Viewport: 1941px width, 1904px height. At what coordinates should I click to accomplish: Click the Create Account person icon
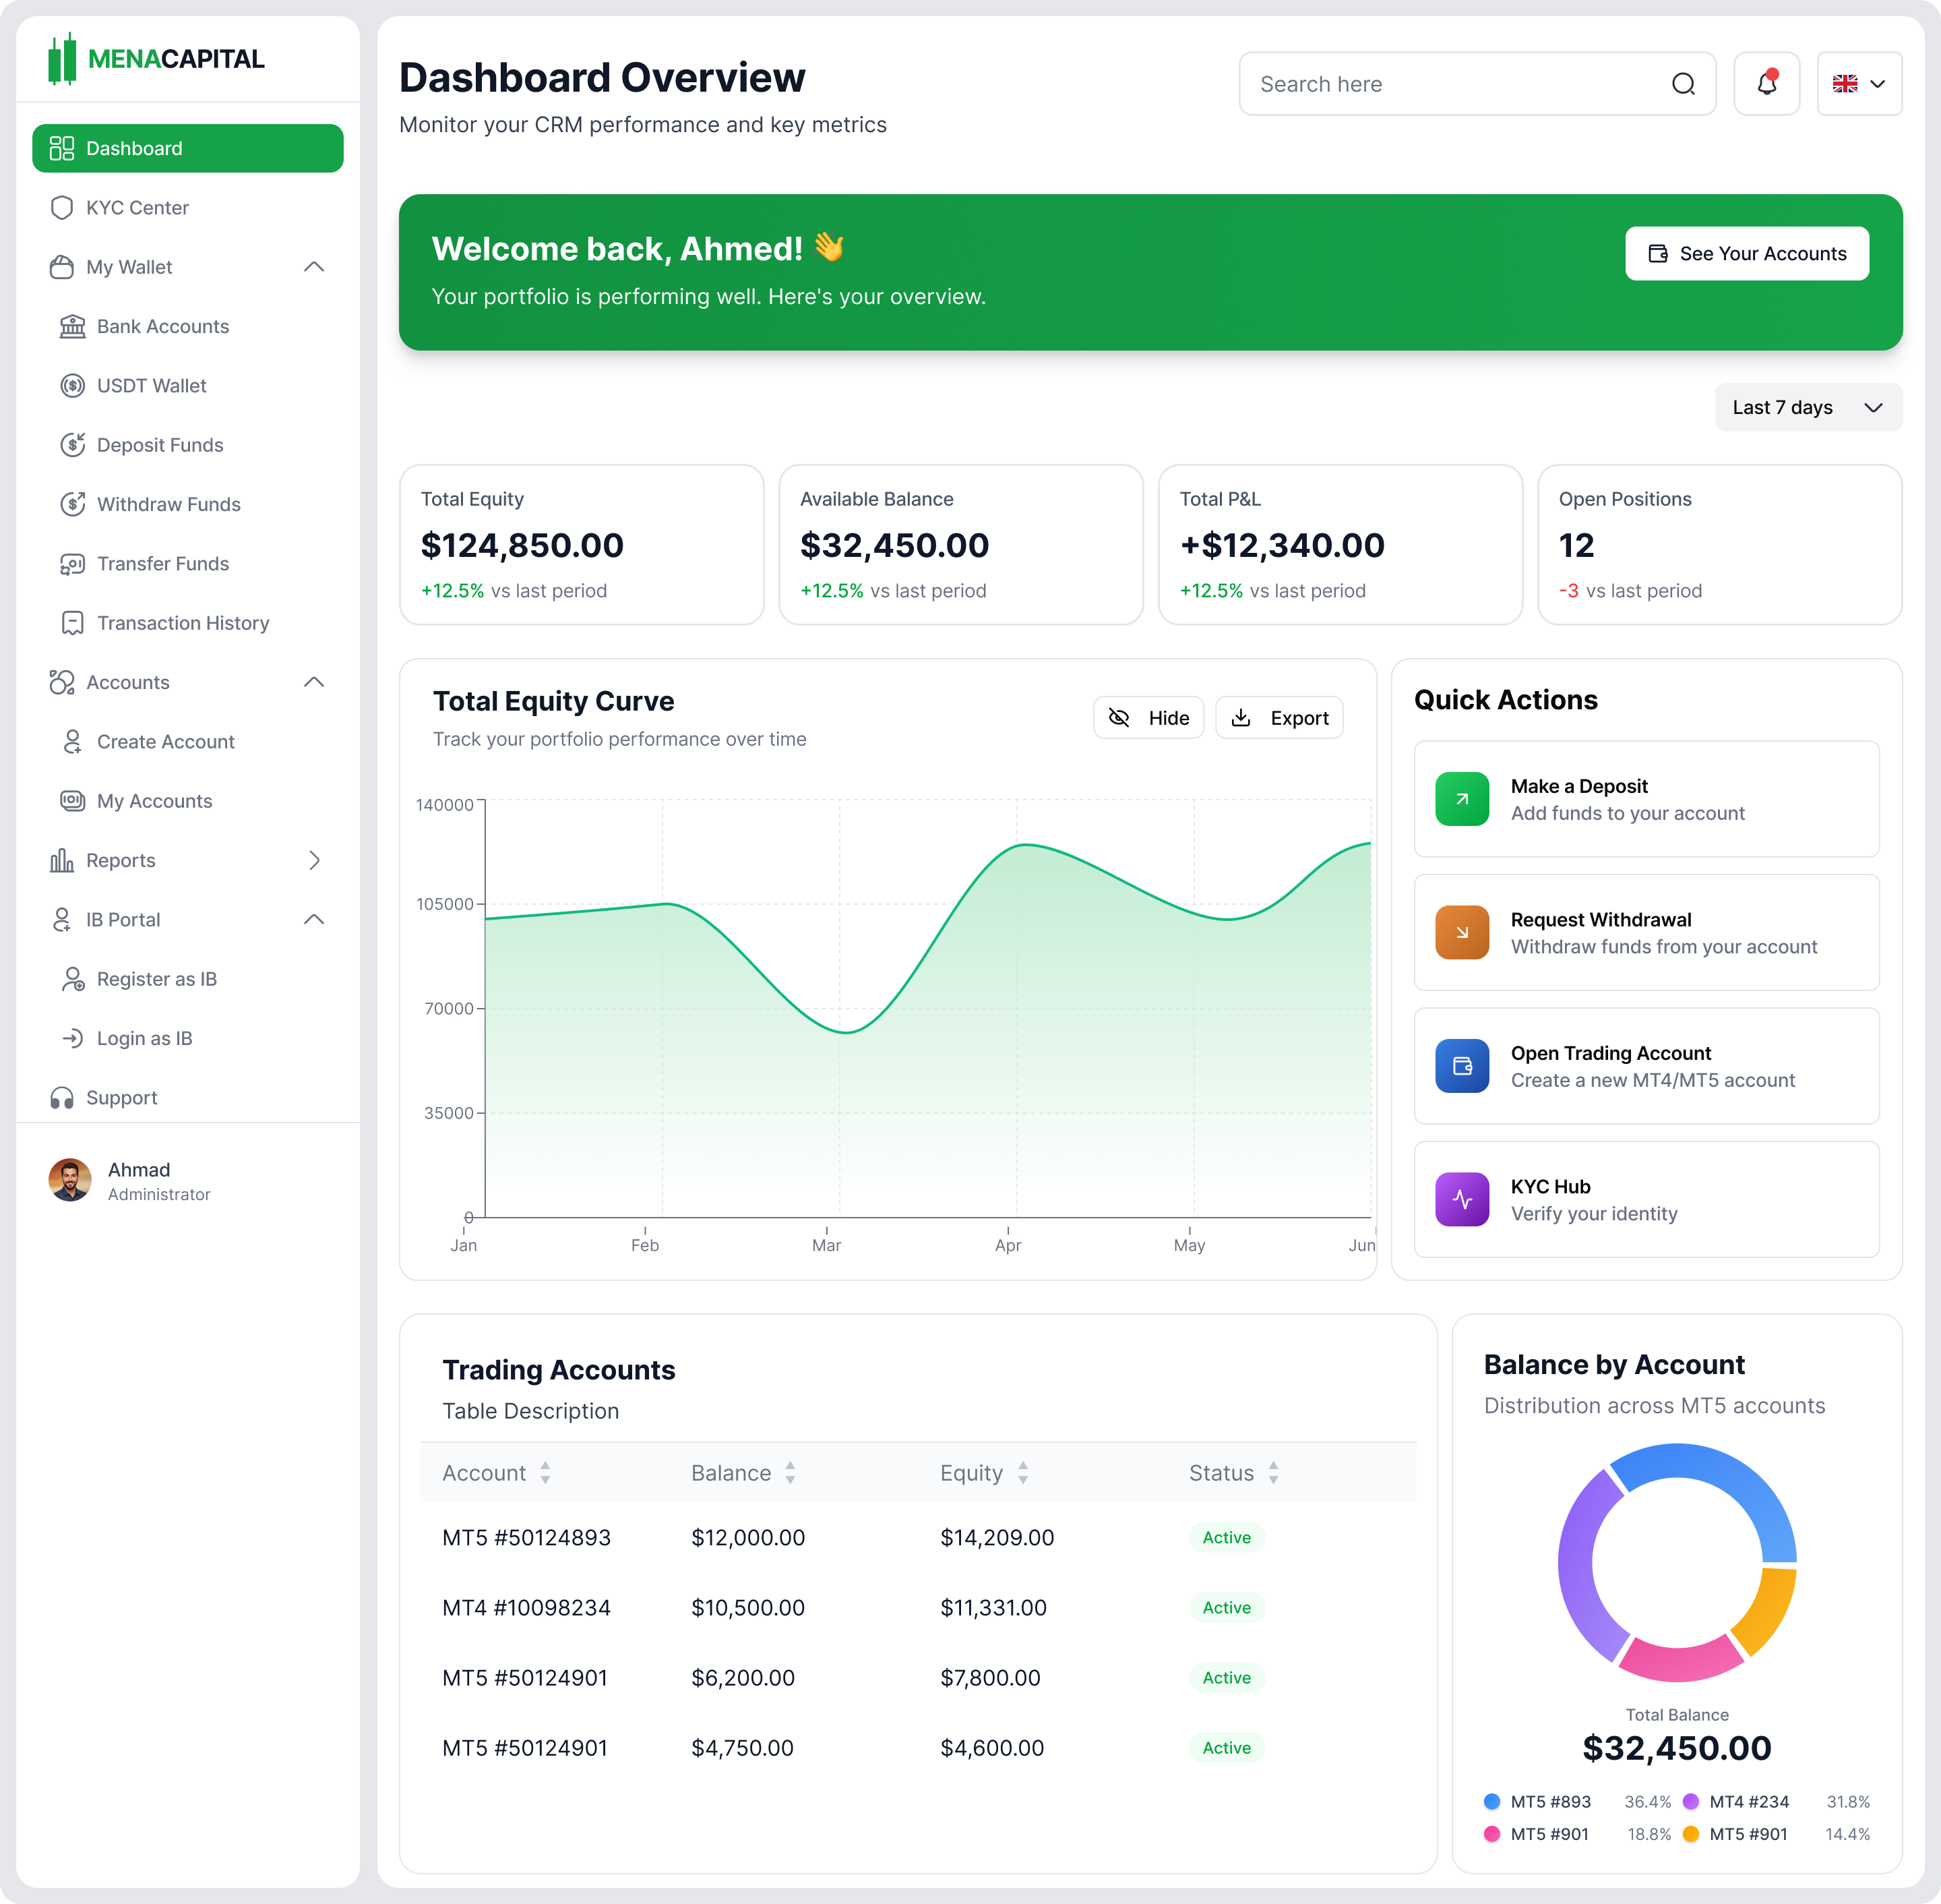pos(73,741)
